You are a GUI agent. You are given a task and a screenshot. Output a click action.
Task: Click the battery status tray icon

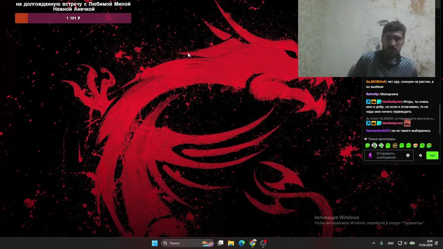412,243
